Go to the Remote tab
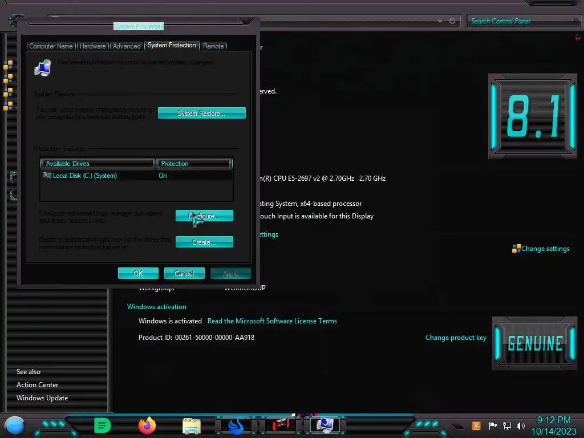Image resolution: width=584 pixels, height=438 pixels. [213, 46]
